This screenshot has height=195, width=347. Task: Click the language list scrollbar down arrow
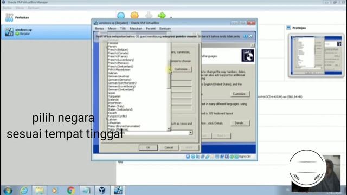pos(169,129)
